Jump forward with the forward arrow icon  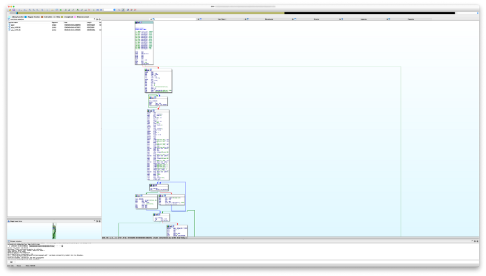tap(25, 10)
